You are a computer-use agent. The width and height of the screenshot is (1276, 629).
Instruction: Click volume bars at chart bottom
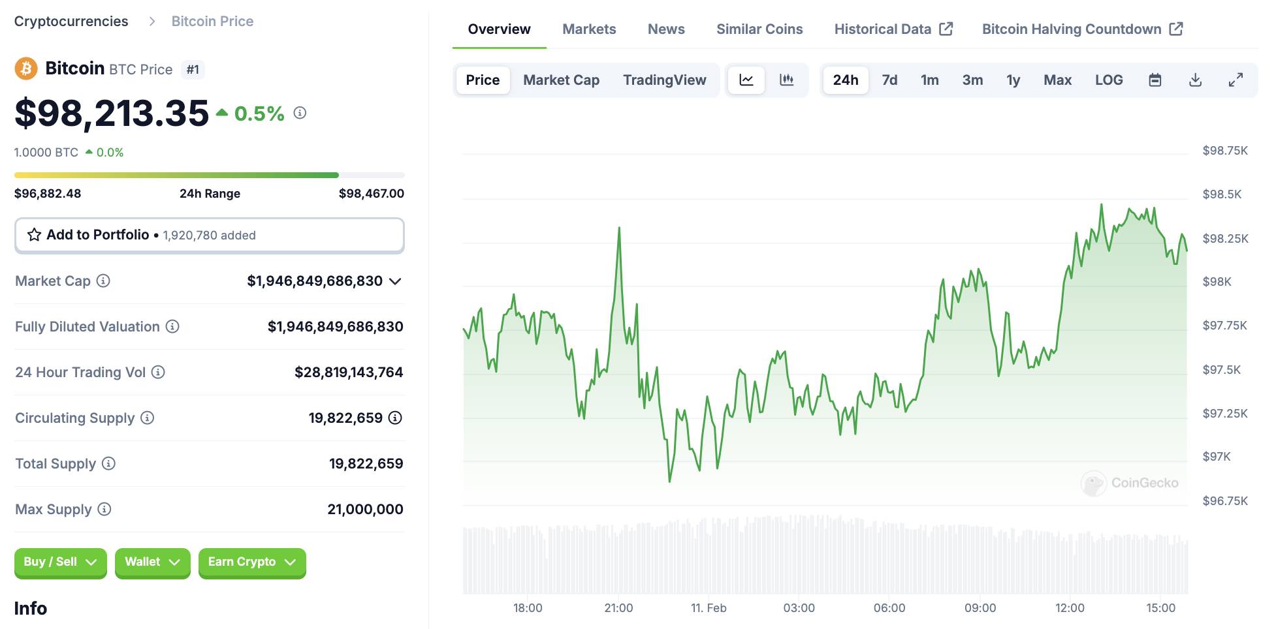(825, 555)
